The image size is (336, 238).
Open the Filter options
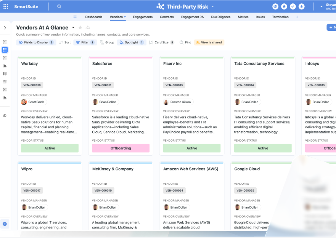coord(85,42)
